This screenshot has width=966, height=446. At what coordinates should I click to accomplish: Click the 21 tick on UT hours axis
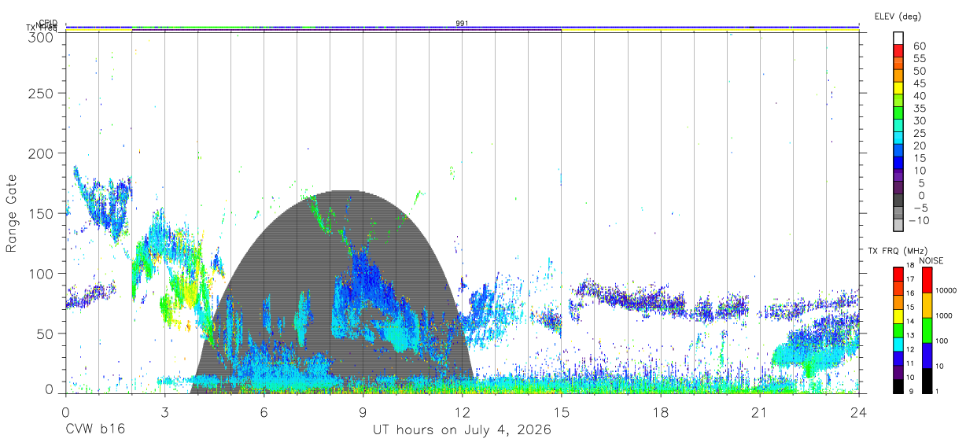click(x=759, y=411)
